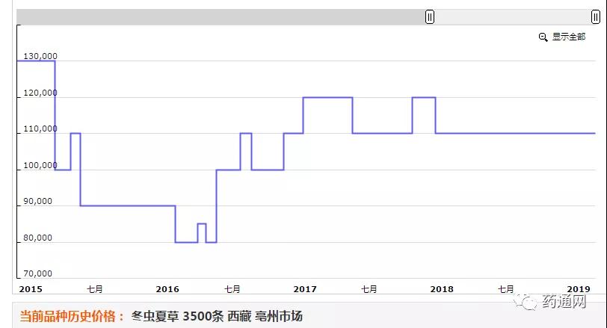Click the 110,000 y-axis label
This screenshot has width=607, height=328.
pyautogui.click(x=40, y=129)
